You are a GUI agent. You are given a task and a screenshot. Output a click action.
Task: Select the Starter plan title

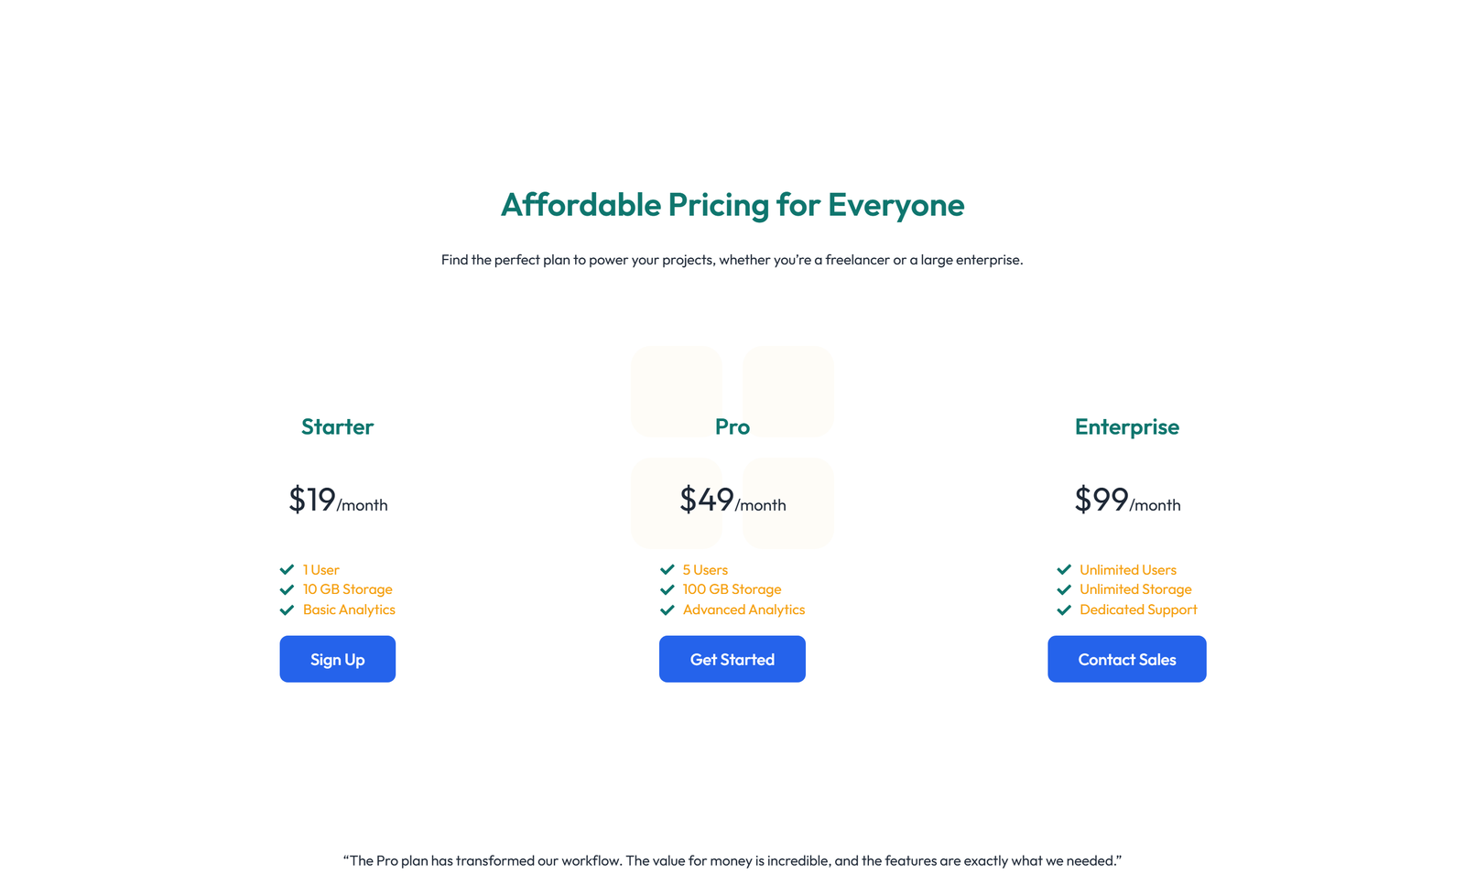pyautogui.click(x=337, y=426)
